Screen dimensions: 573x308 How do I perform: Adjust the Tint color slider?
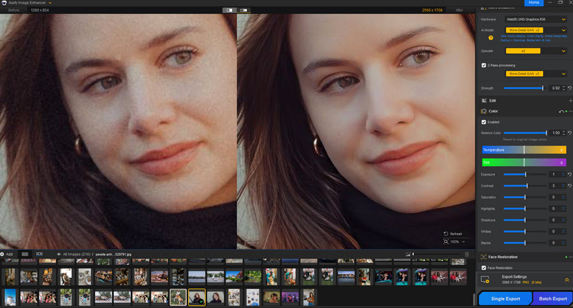[x=524, y=162]
